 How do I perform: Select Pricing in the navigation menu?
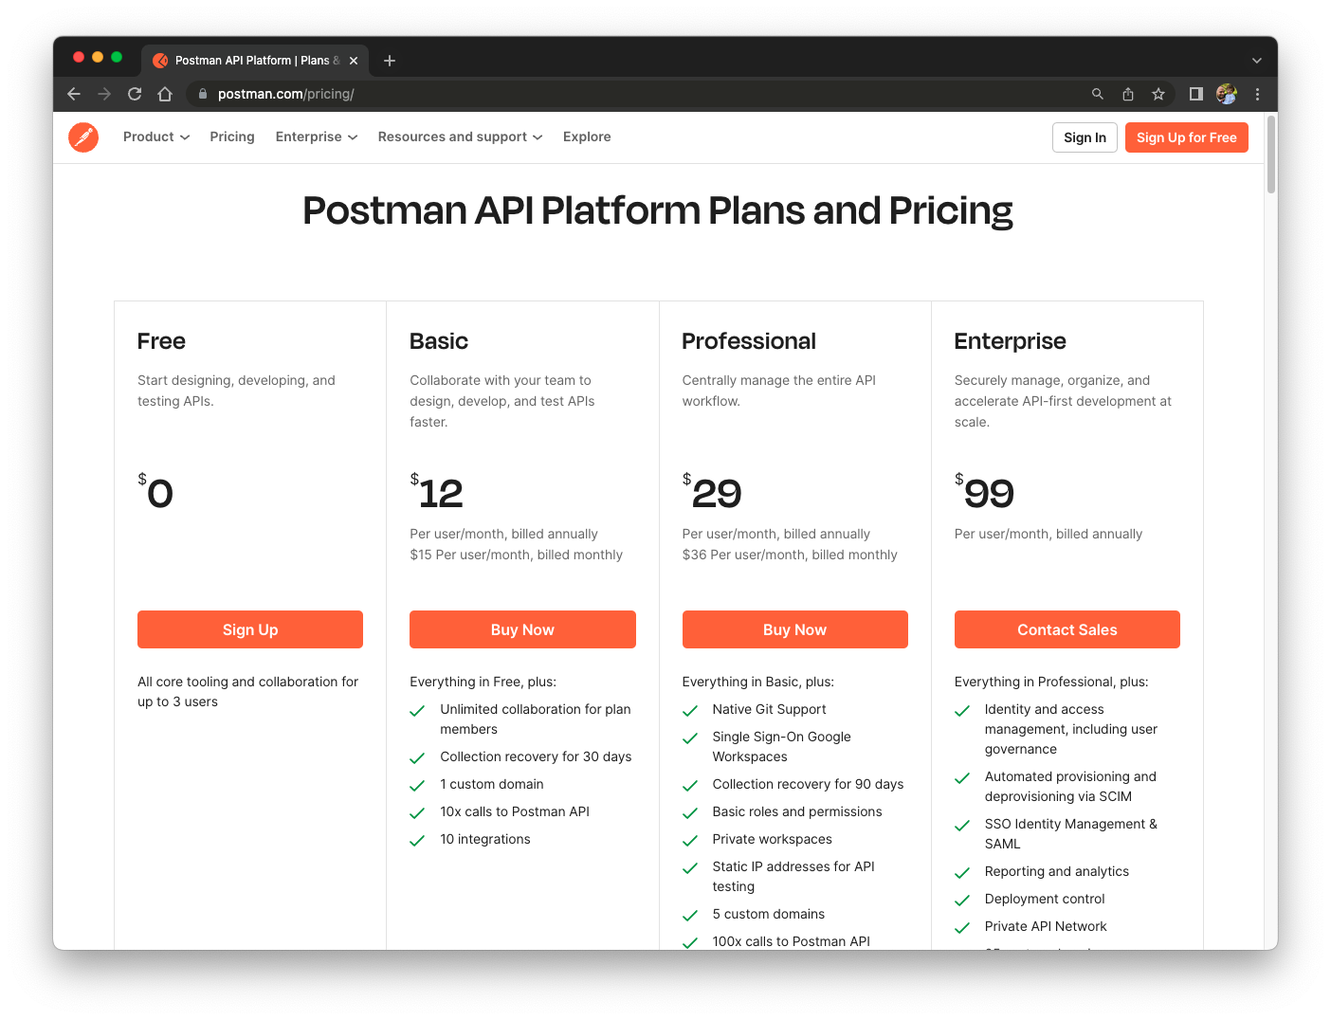231,137
